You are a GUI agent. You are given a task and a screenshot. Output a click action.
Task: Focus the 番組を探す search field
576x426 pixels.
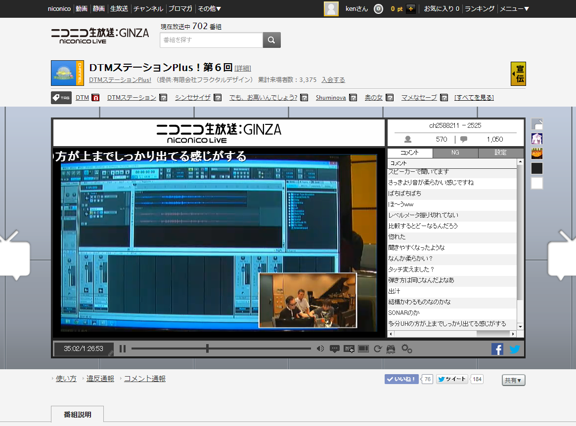point(212,40)
